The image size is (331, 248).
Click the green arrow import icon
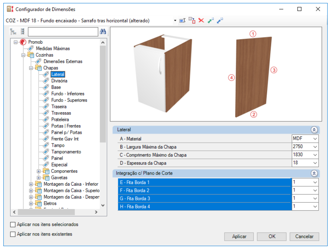(210, 21)
